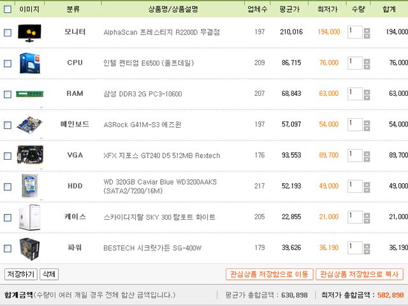Open the AlphaScan monitor product thumbnail
The height and width of the screenshot is (306, 408).
tap(29, 33)
